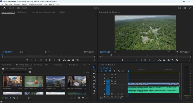Open Bin: Footage - Adobe panel menu
Image resolution: width=193 pixels, height=103 pixels.
pyautogui.click(x=31, y=65)
